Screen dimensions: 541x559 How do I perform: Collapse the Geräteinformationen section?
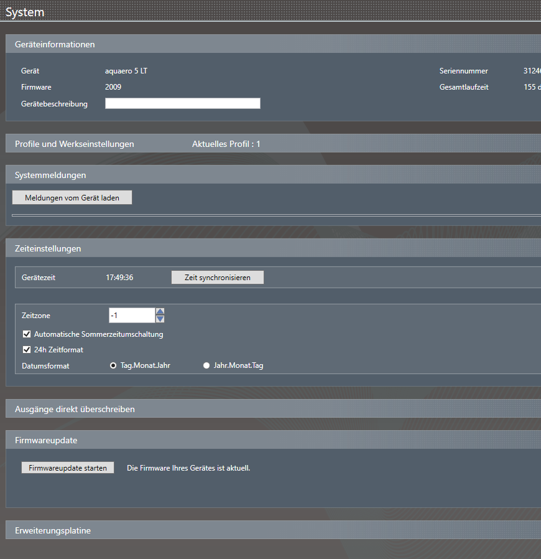pos(55,44)
